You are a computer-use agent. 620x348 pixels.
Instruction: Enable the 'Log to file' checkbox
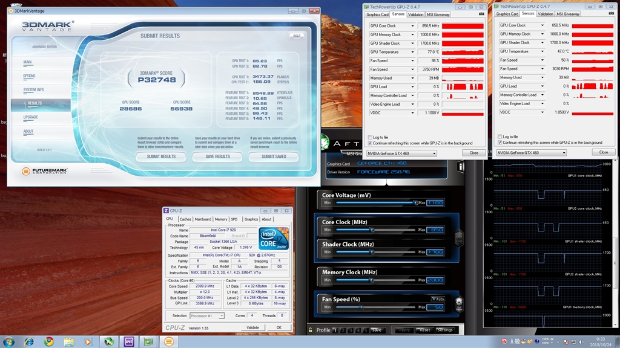tap(371, 137)
